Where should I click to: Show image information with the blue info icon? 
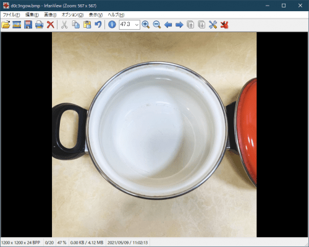pyautogui.click(x=112, y=25)
